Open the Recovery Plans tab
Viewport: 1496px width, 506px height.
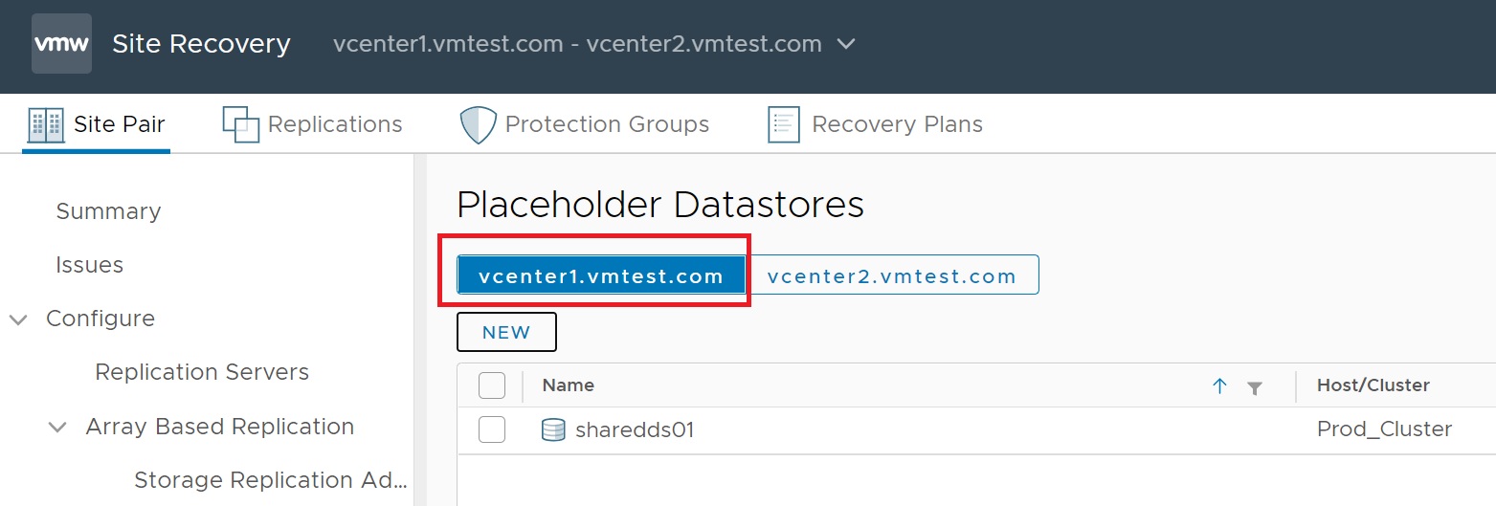(897, 124)
